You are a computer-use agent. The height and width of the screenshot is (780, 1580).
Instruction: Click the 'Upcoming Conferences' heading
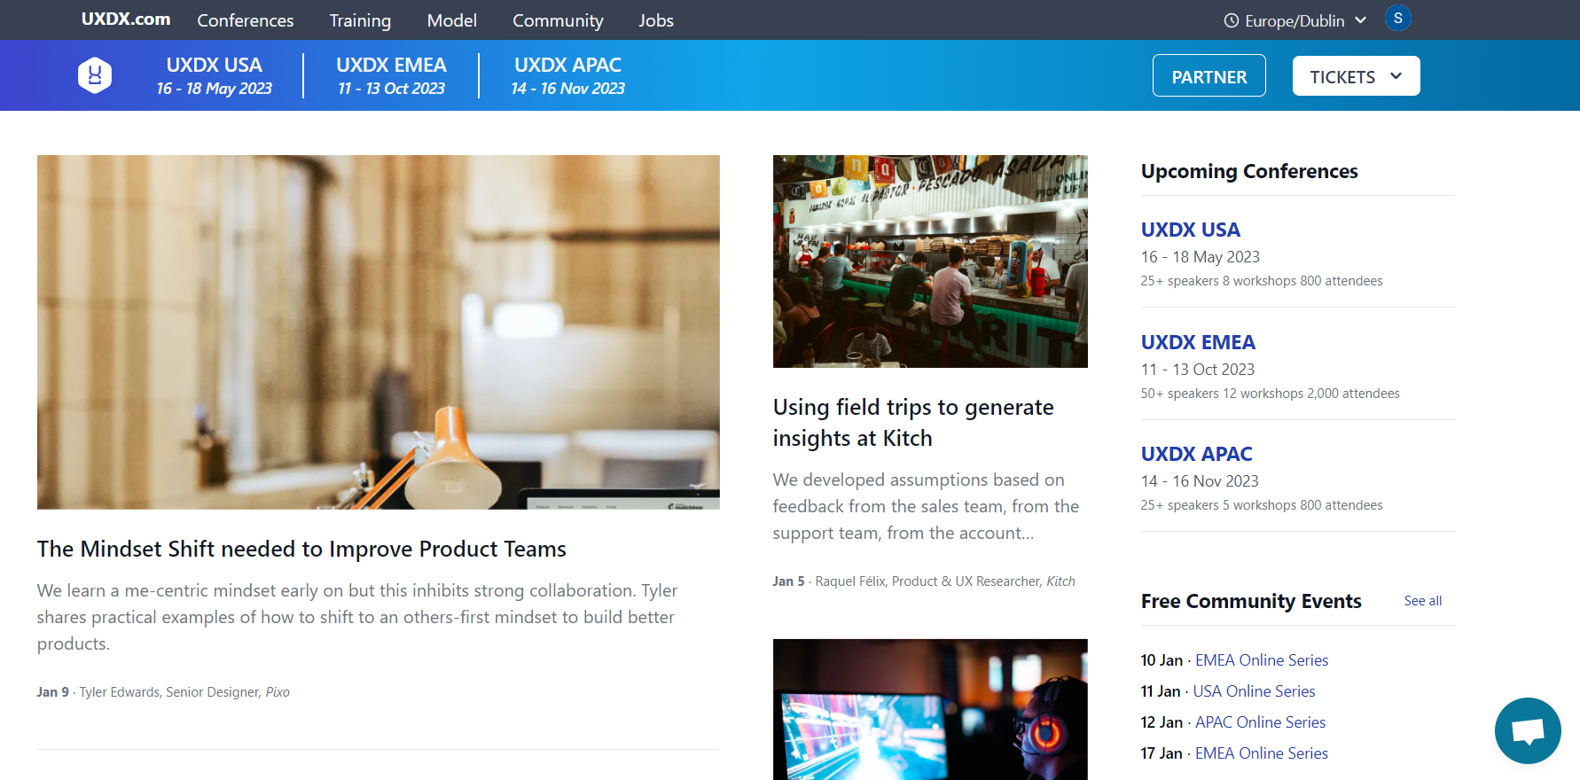click(1249, 172)
